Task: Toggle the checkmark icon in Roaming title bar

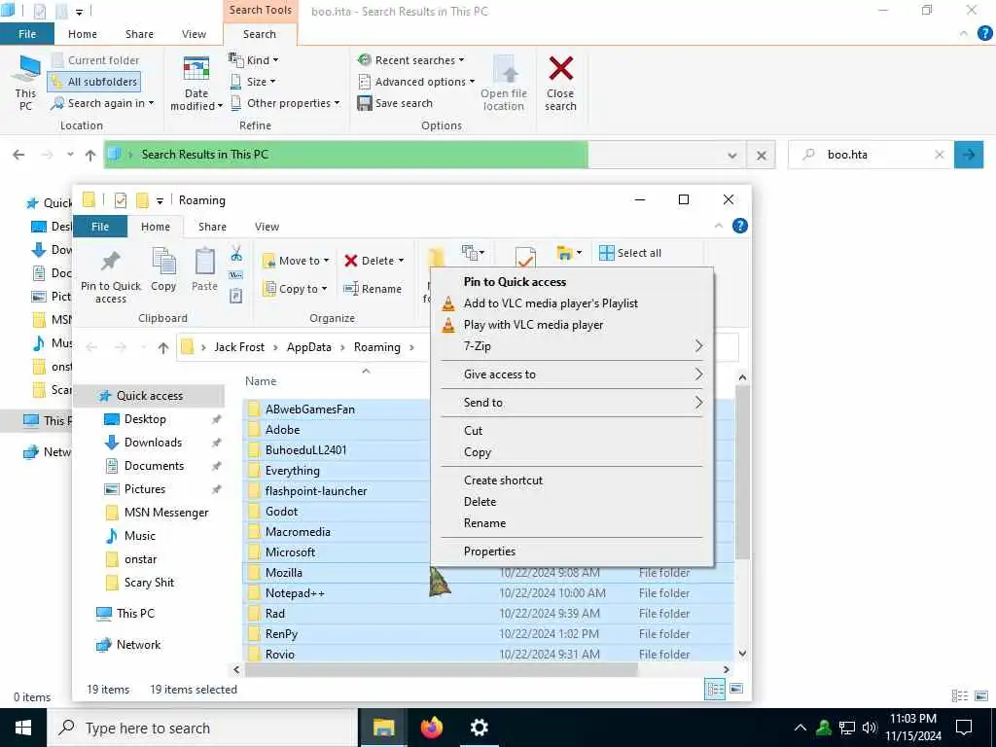Action: [120, 200]
